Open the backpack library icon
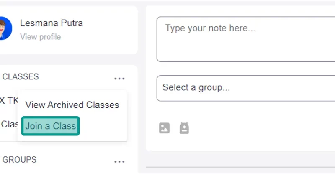The image size is (335, 181). [184, 128]
